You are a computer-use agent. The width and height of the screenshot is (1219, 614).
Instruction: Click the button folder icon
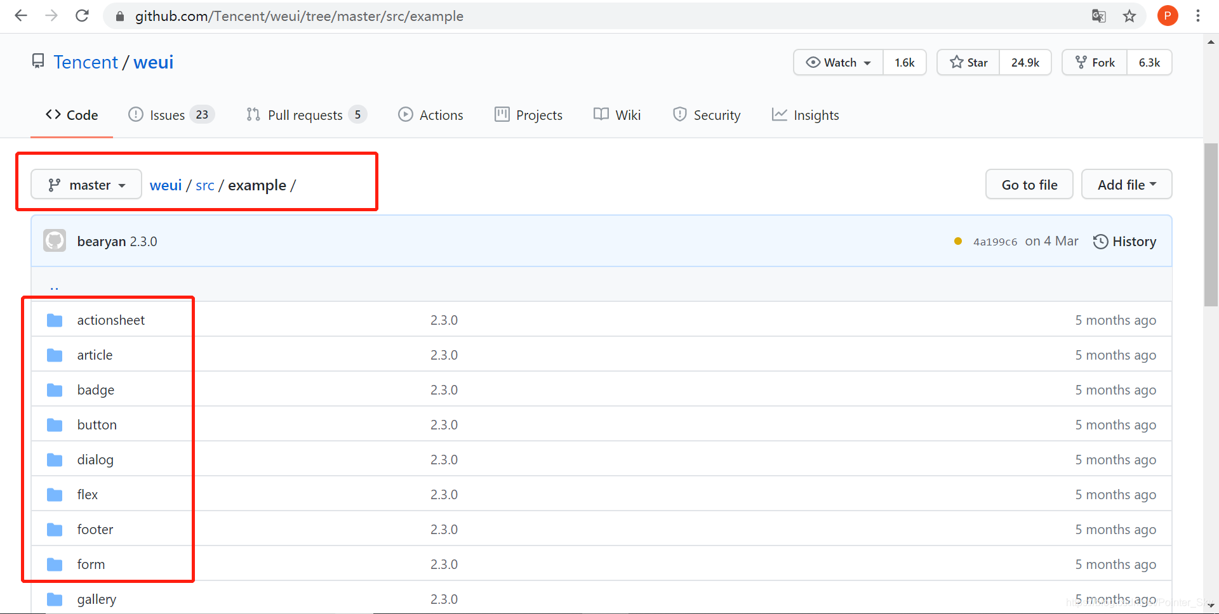(55, 425)
